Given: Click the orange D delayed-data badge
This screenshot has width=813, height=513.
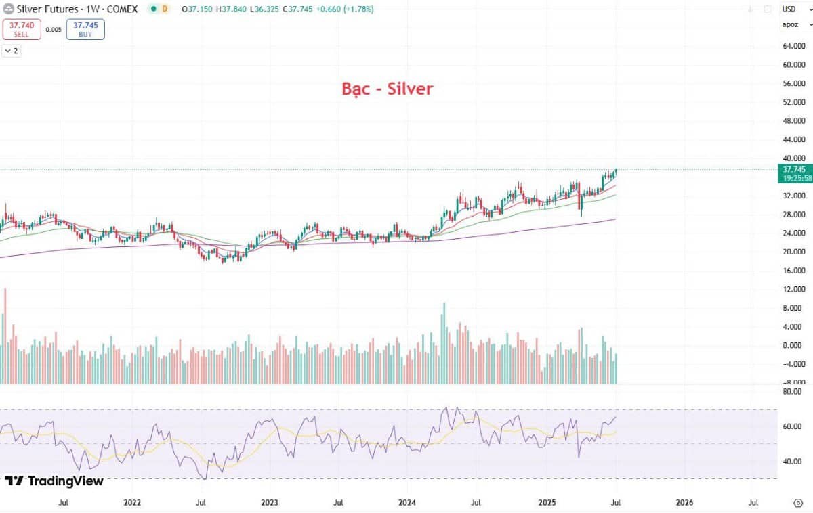Looking at the screenshot, I should coord(165,9).
